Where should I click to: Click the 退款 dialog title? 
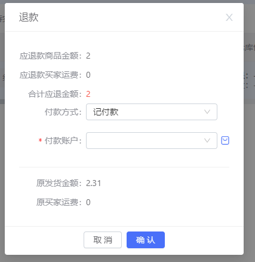click(x=29, y=17)
